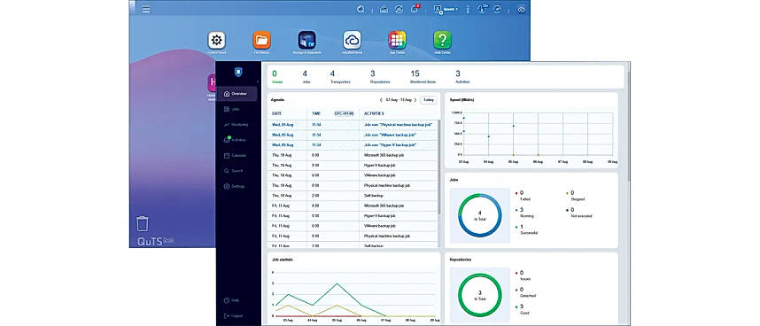Click the Good repositories legend entry
The height and width of the screenshot is (326, 760).
[523, 309]
